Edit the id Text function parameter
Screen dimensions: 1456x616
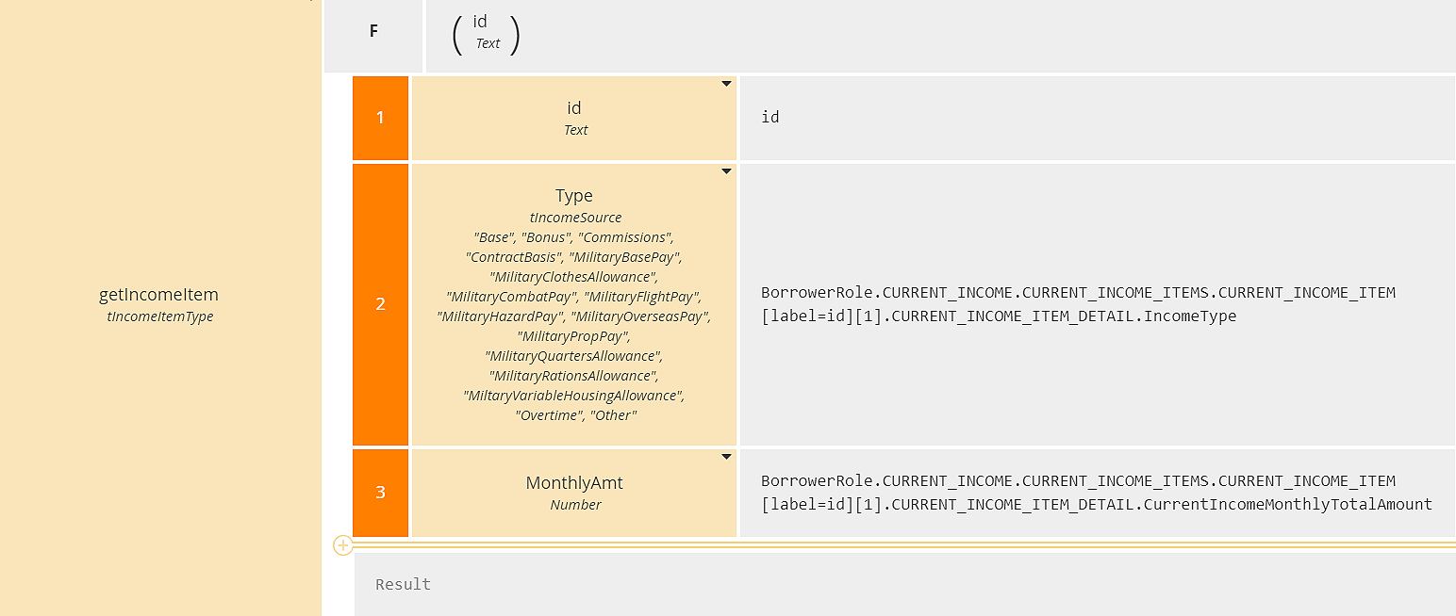487,32
